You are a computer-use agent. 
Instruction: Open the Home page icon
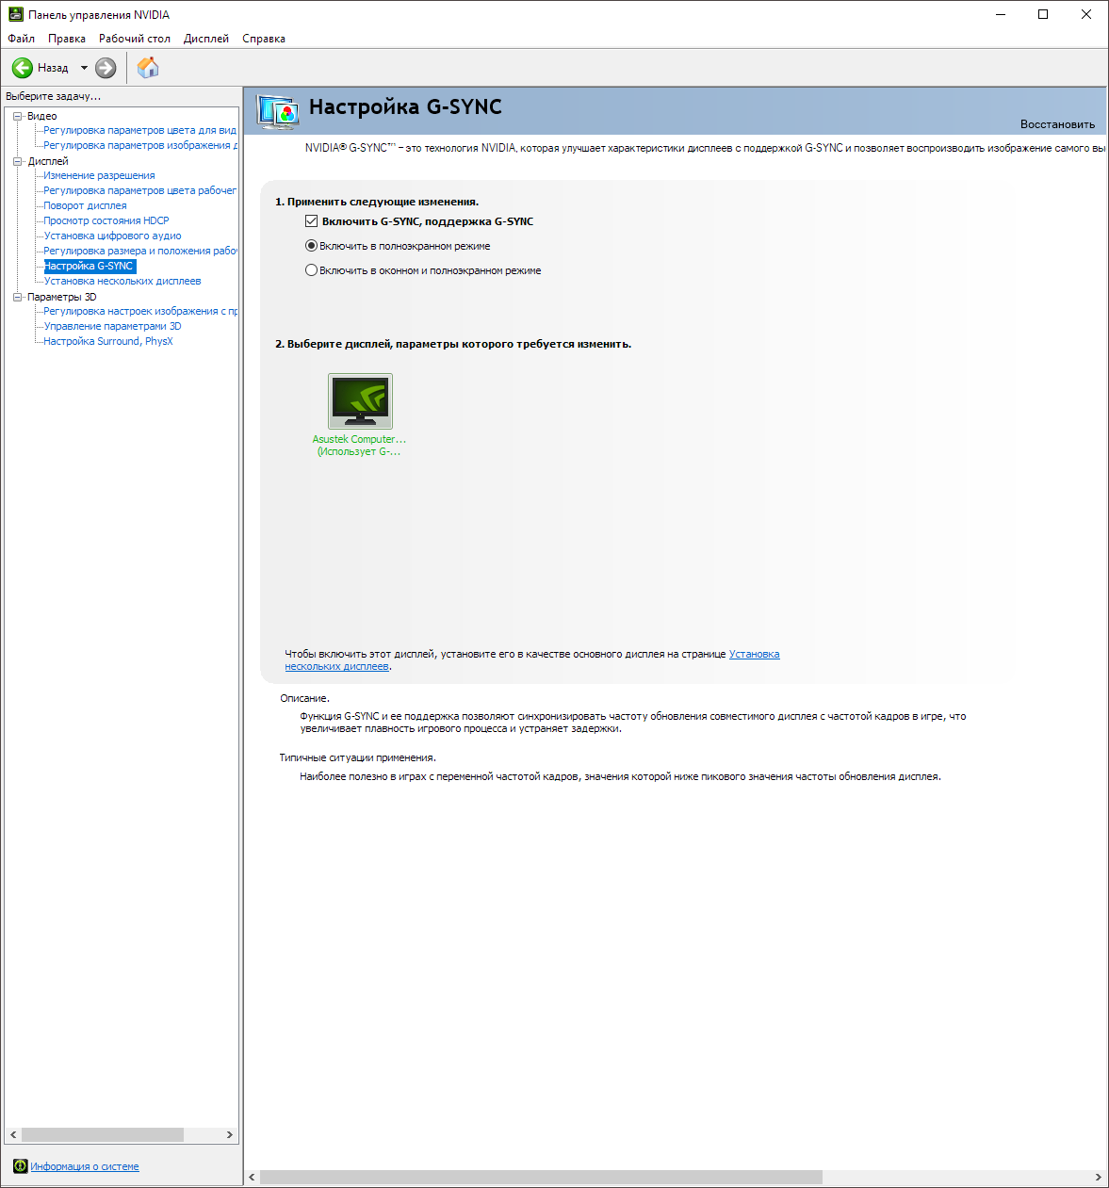148,68
